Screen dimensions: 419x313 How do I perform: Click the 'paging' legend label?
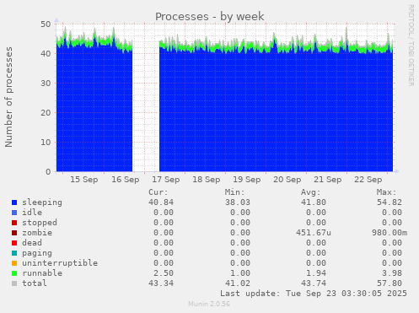click(37, 253)
